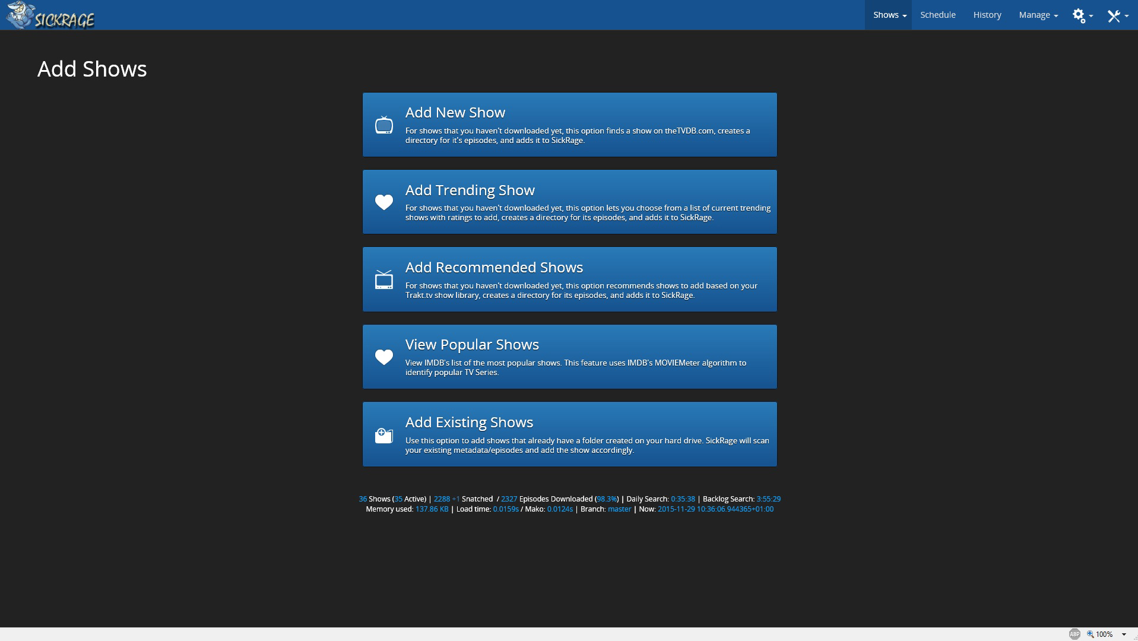The height and width of the screenshot is (641, 1138).
Task: Click the memory used value 137.86 KB
Action: point(432,509)
